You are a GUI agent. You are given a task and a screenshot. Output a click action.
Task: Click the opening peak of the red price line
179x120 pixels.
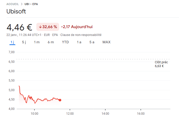[x=19, y=86]
